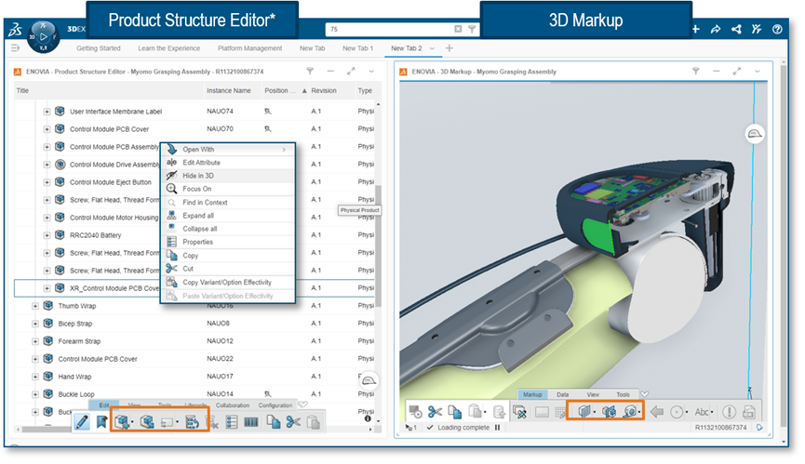Select Focus On in the context menu
Viewport: 805px width, 464px height.
(228, 189)
